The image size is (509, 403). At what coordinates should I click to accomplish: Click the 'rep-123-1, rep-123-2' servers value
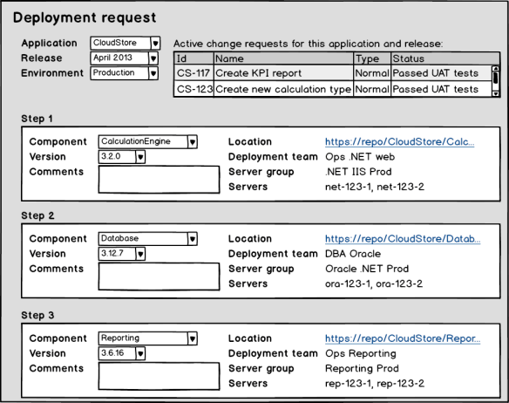pyautogui.click(x=375, y=384)
